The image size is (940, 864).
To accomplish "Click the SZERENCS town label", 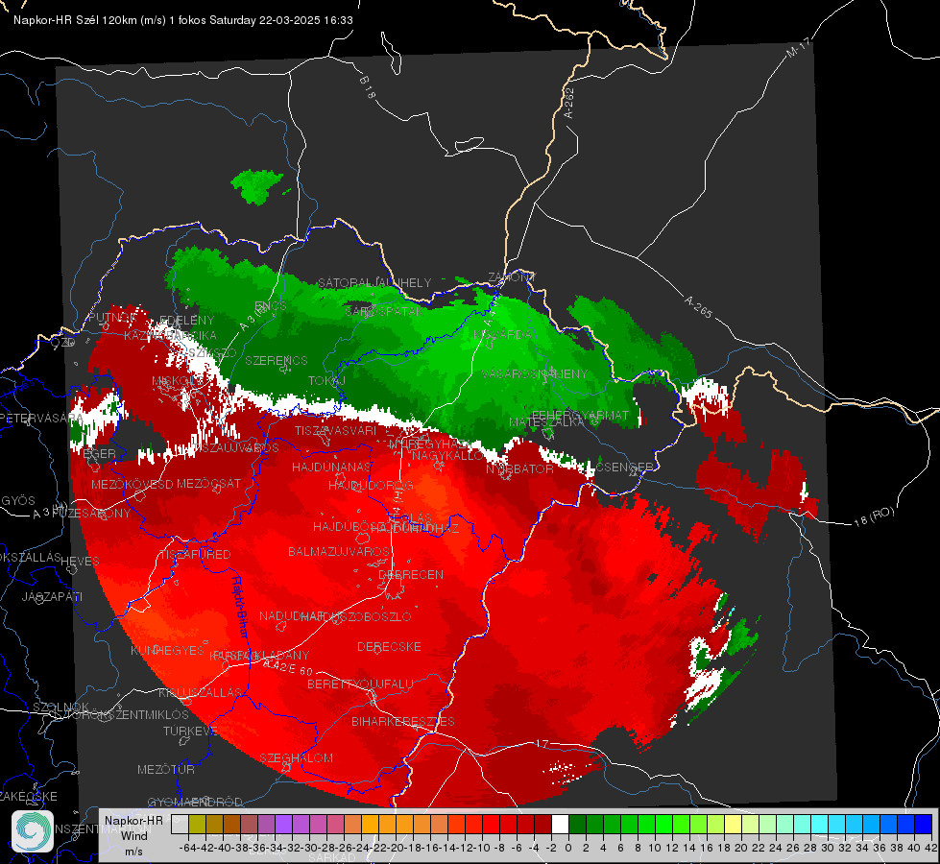I will click(x=277, y=360).
